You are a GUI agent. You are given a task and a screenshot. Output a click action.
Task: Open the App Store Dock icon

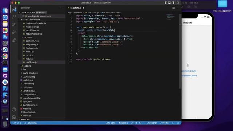coord(5,37)
